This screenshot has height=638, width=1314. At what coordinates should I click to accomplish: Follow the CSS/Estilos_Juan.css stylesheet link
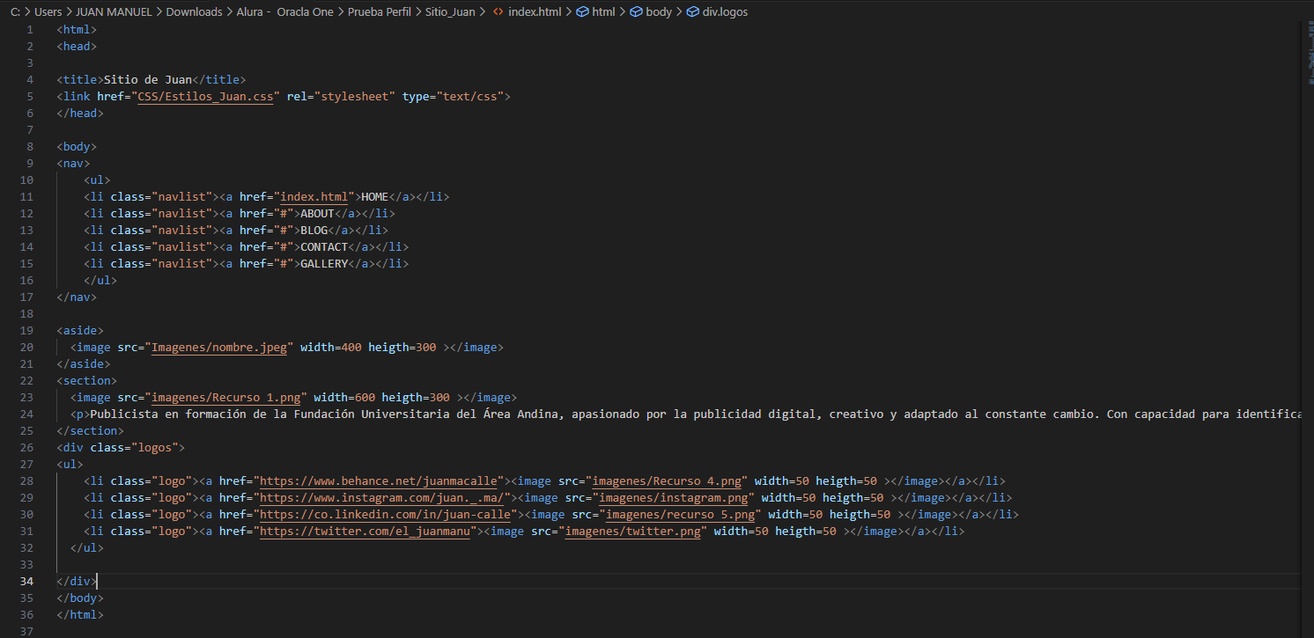(205, 96)
